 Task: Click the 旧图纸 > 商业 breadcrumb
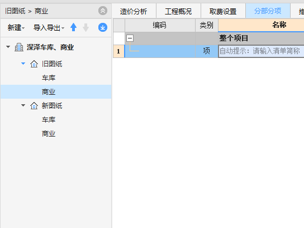click(27, 11)
